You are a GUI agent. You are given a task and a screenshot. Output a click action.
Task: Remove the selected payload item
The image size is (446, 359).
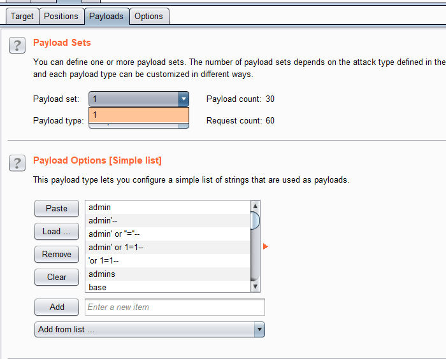click(x=57, y=254)
